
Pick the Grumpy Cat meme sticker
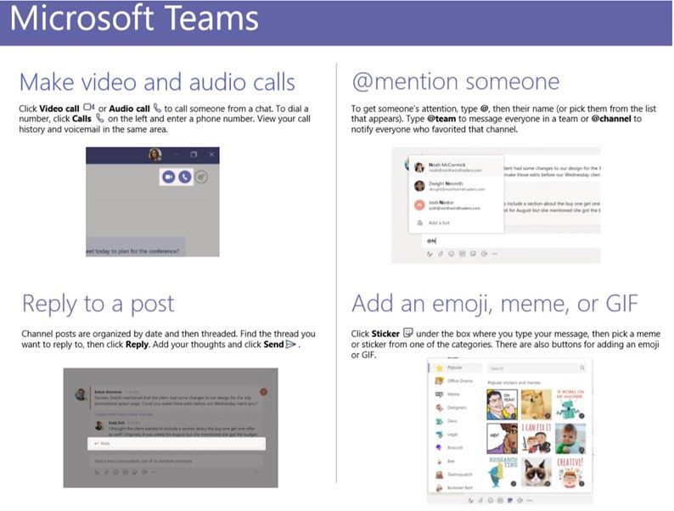point(536,472)
